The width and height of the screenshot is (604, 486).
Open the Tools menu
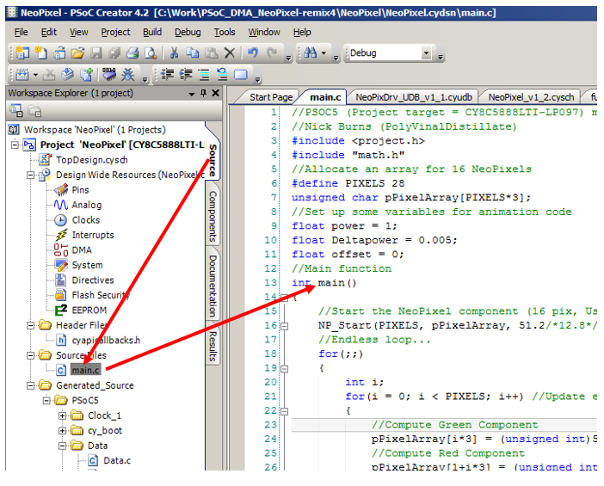[x=225, y=33]
